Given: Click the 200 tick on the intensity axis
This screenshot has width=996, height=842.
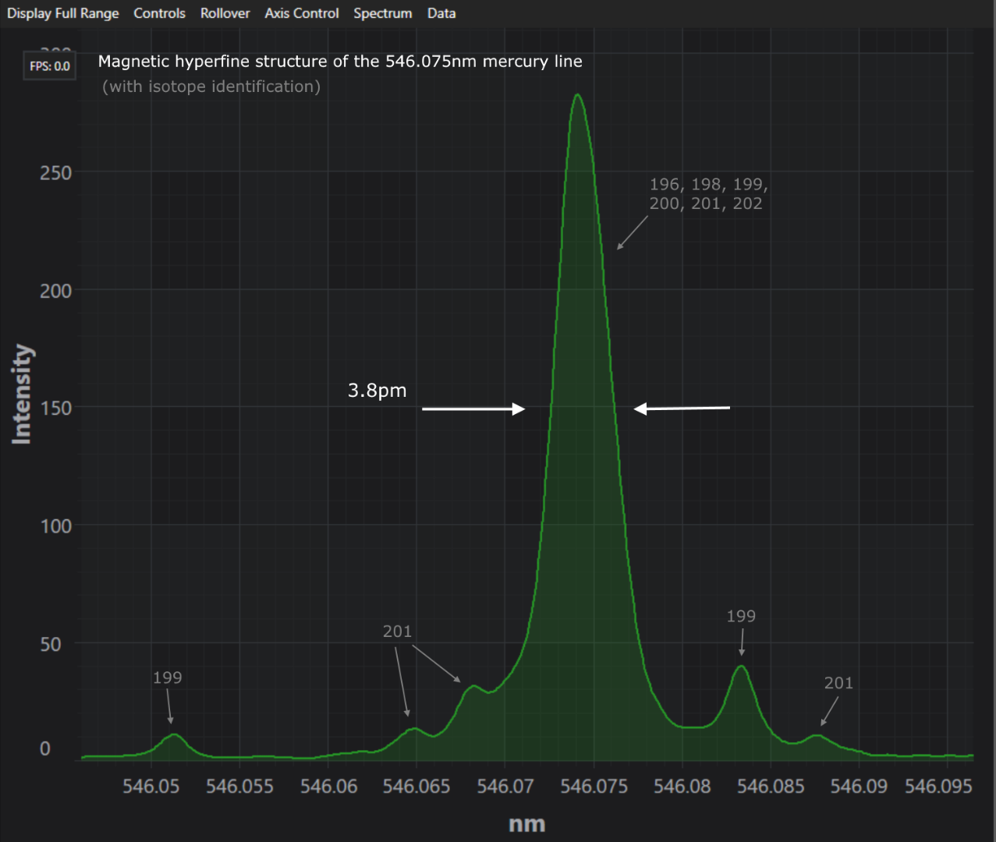Looking at the screenshot, I should (55, 291).
